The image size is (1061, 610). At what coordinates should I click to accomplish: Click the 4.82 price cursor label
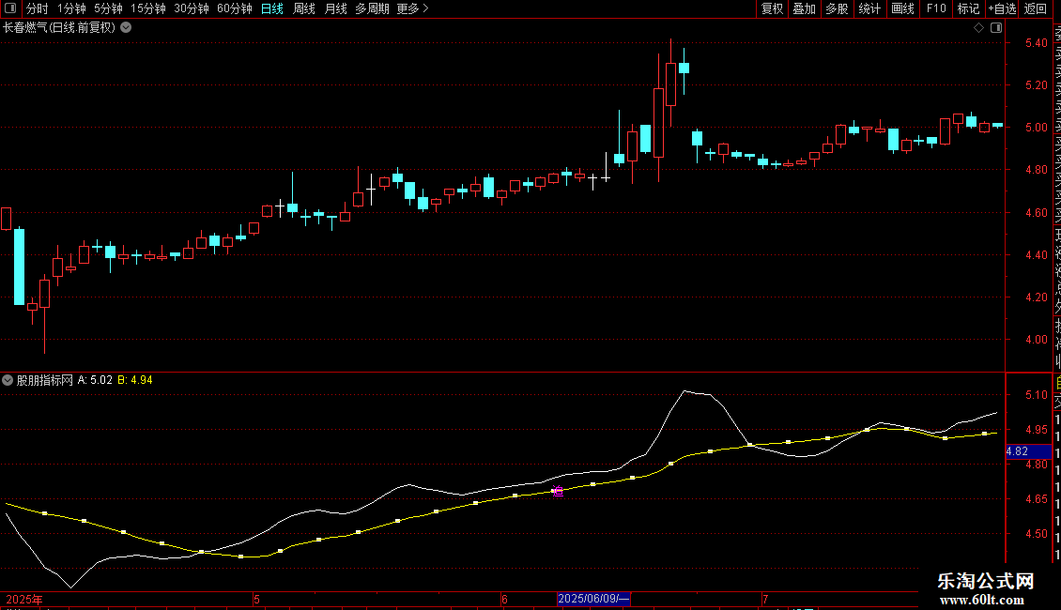(x=1028, y=451)
